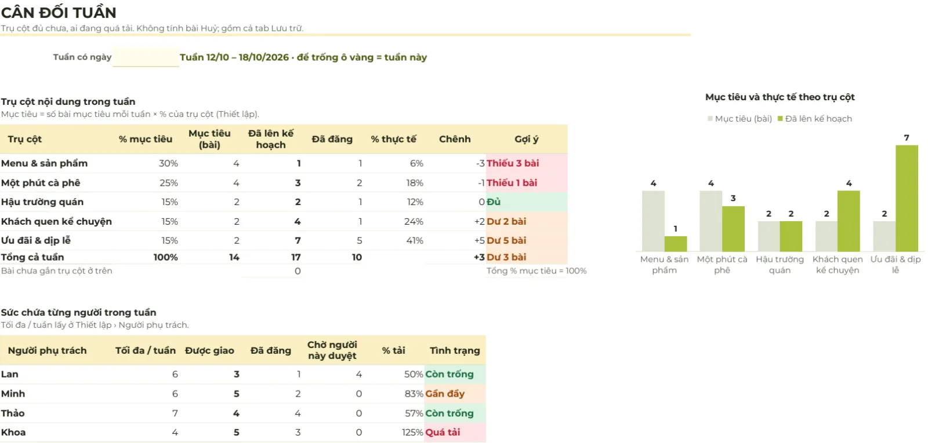928x443 pixels.
Task: Select "Hậu trường quán" in the pillar table
Action: click(x=42, y=202)
